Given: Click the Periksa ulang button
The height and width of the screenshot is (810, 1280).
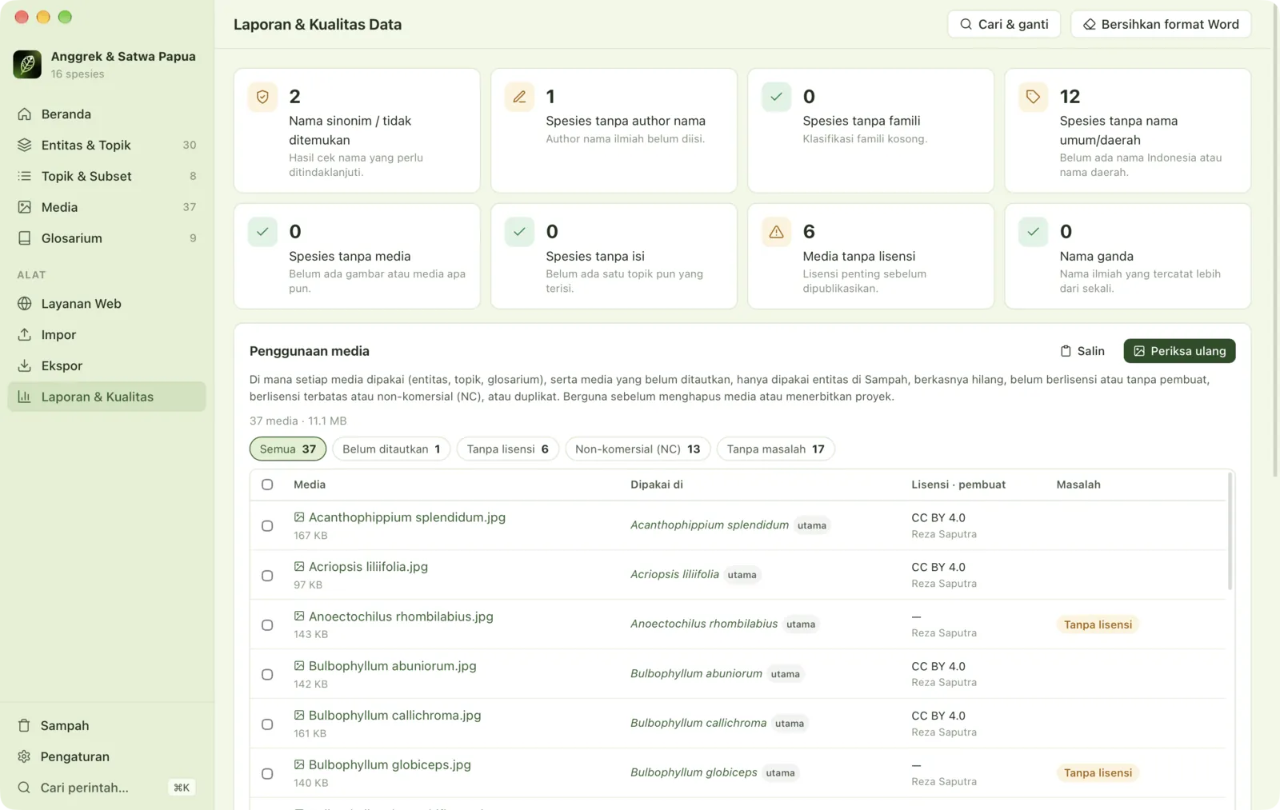Looking at the screenshot, I should tap(1179, 351).
